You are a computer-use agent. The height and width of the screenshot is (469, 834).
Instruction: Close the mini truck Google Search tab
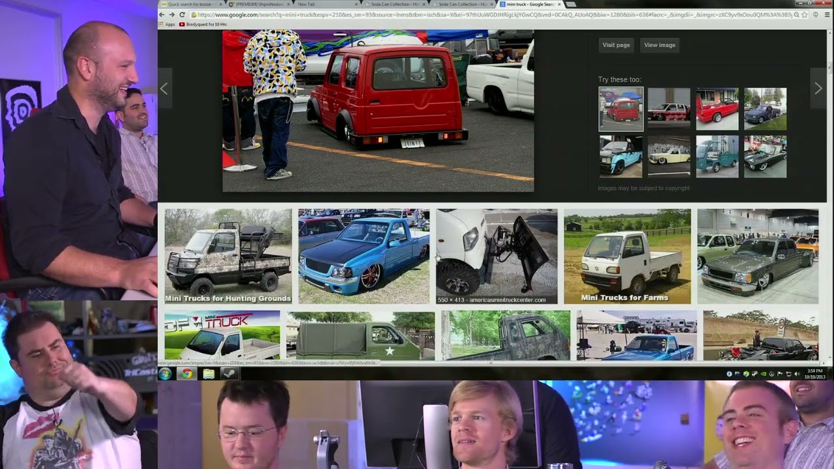559,4
